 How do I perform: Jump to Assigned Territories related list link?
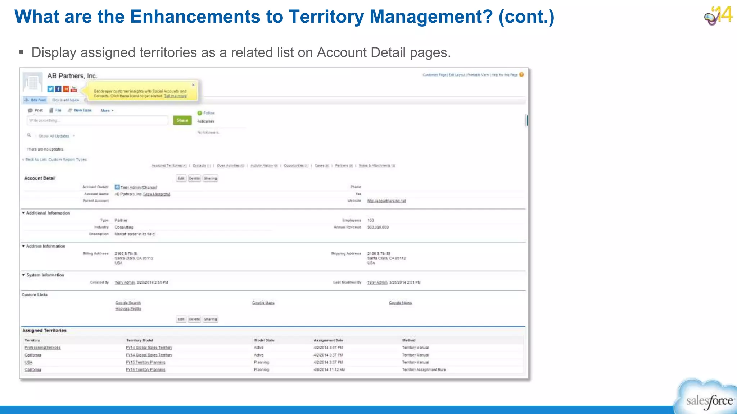point(169,166)
